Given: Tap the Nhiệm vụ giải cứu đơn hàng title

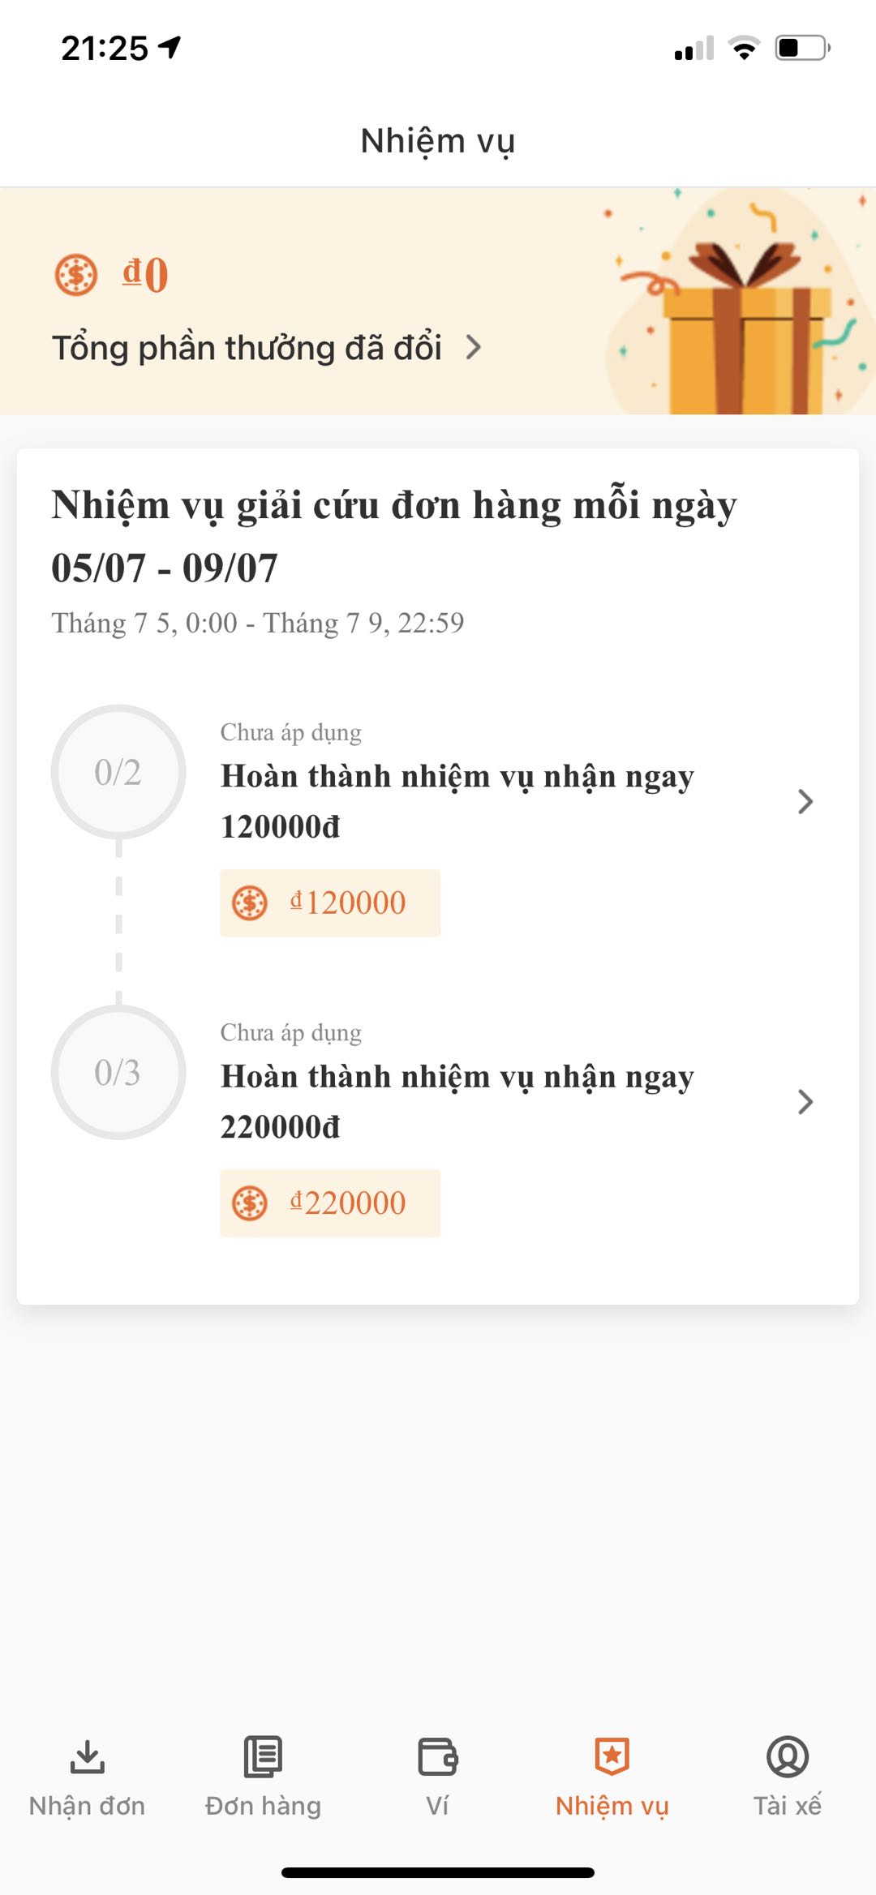Looking at the screenshot, I should [394, 535].
